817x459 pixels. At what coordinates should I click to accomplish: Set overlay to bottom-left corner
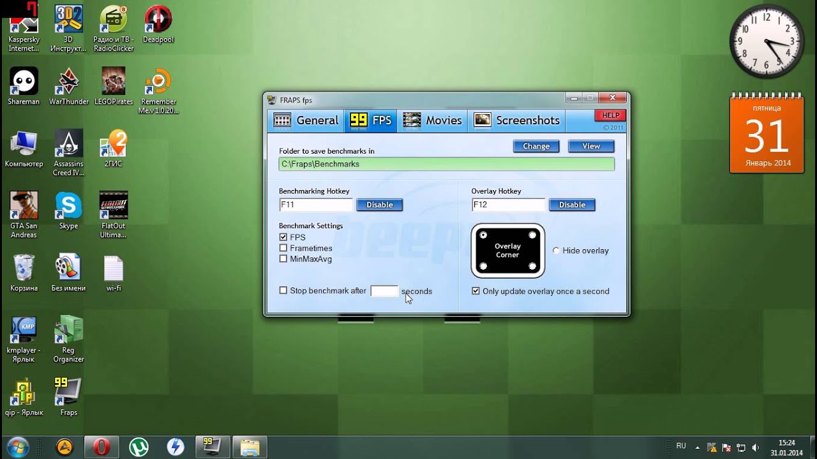point(483,265)
